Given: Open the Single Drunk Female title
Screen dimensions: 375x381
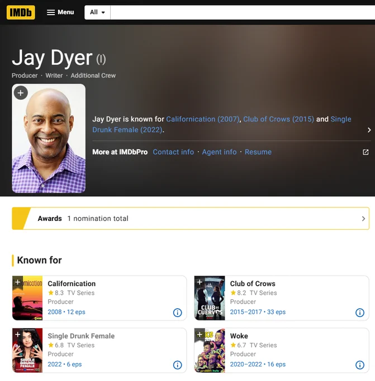Looking at the screenshot, I should click(81, 336).
